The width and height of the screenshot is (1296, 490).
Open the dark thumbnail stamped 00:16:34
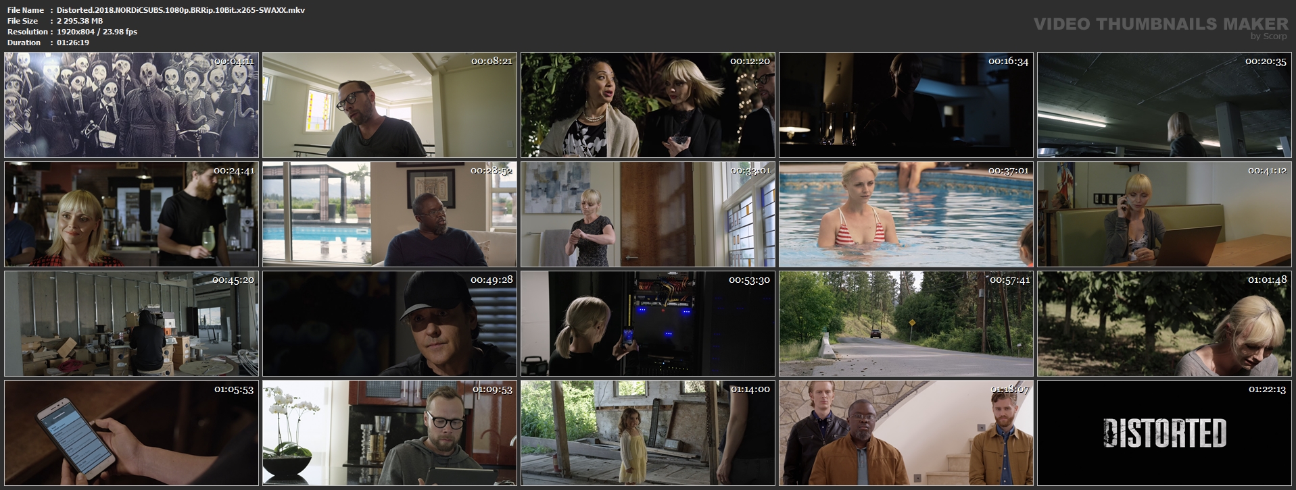pos(906,105)
